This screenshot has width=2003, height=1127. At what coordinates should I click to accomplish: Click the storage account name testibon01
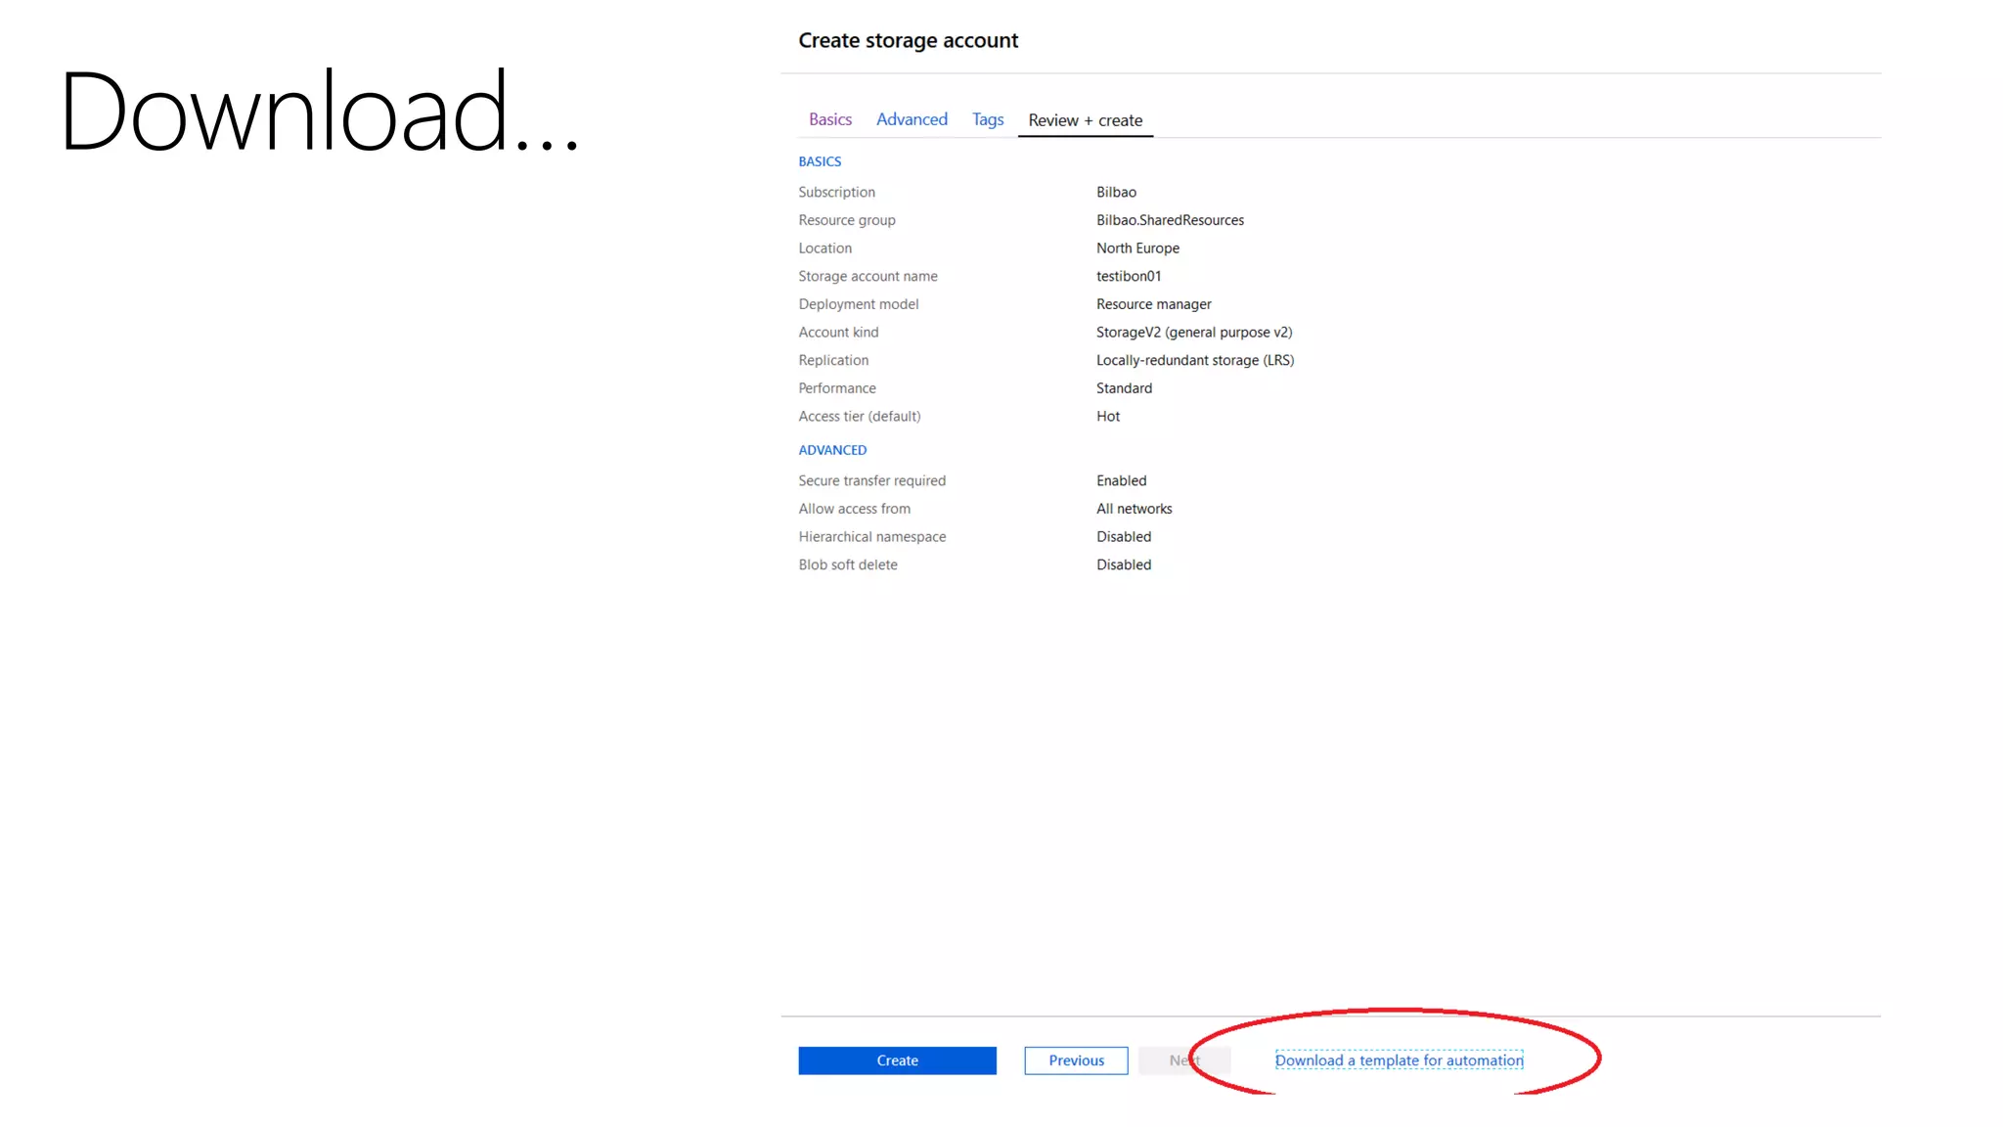1128,276
